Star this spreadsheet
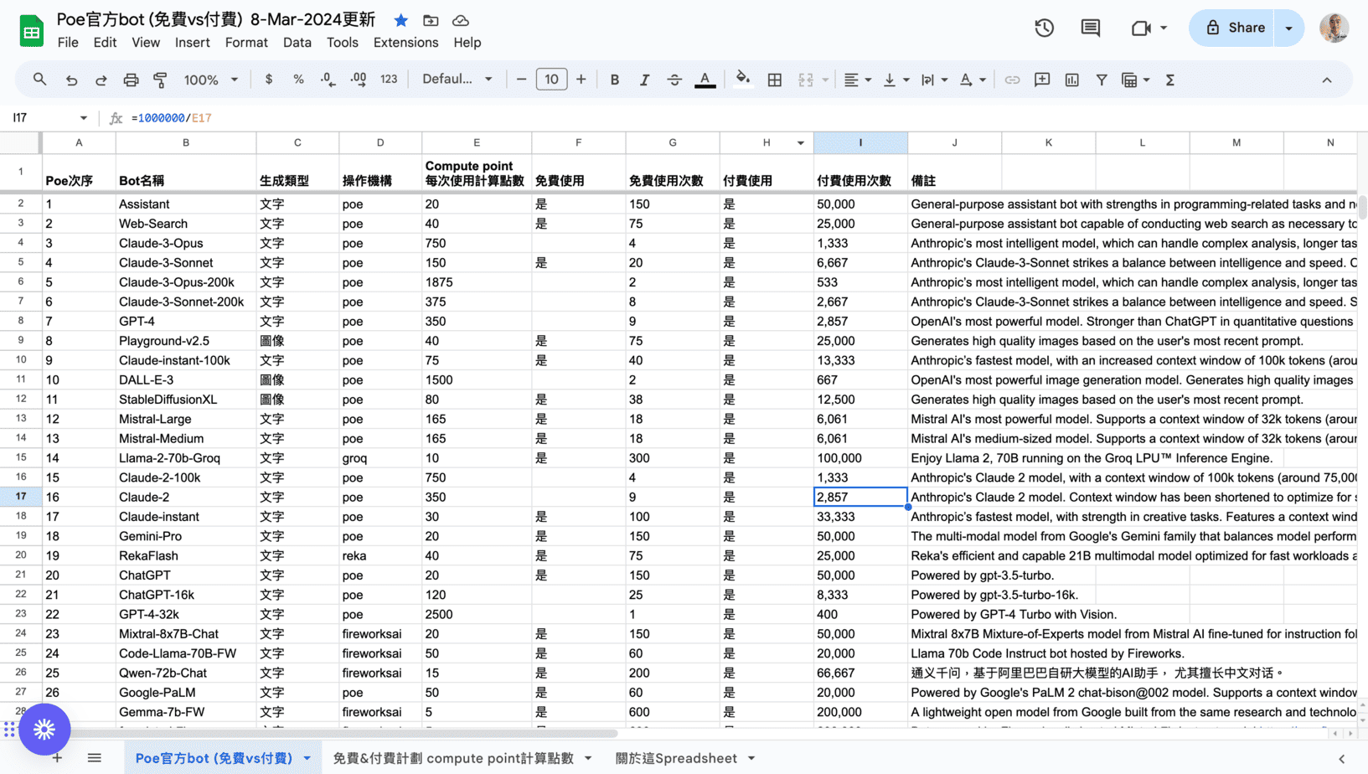The image size is (1368, 774). [401, 20]
